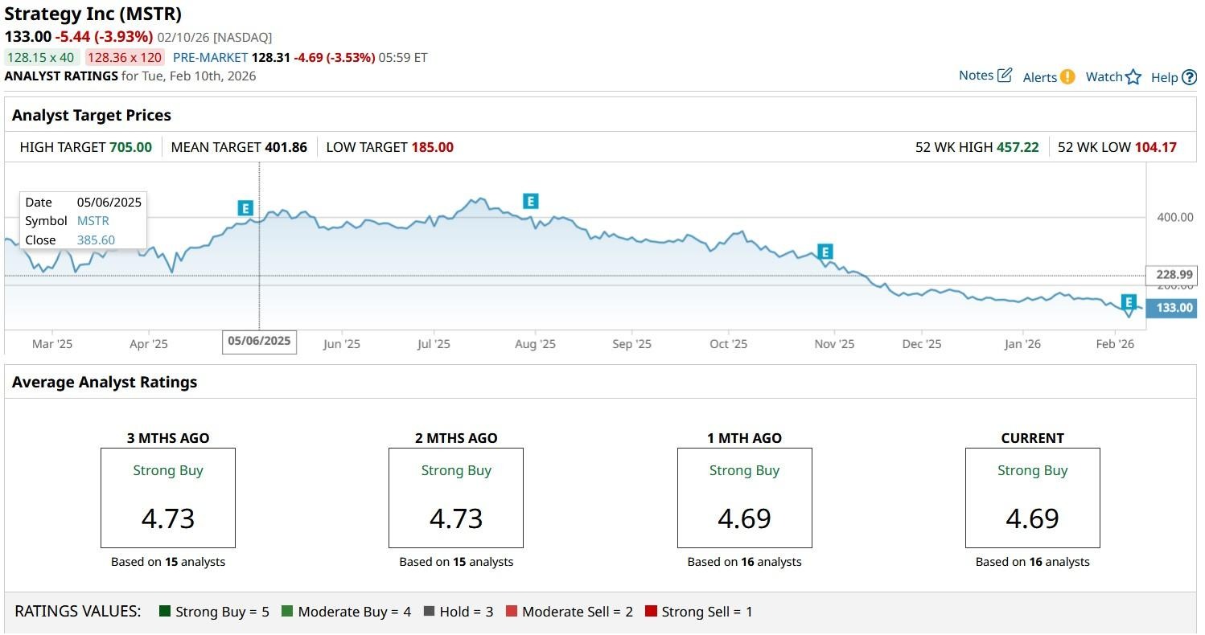Select the CURRENT Strong Buy rating box
The image size is (1205, 635).
[1032, 498]
